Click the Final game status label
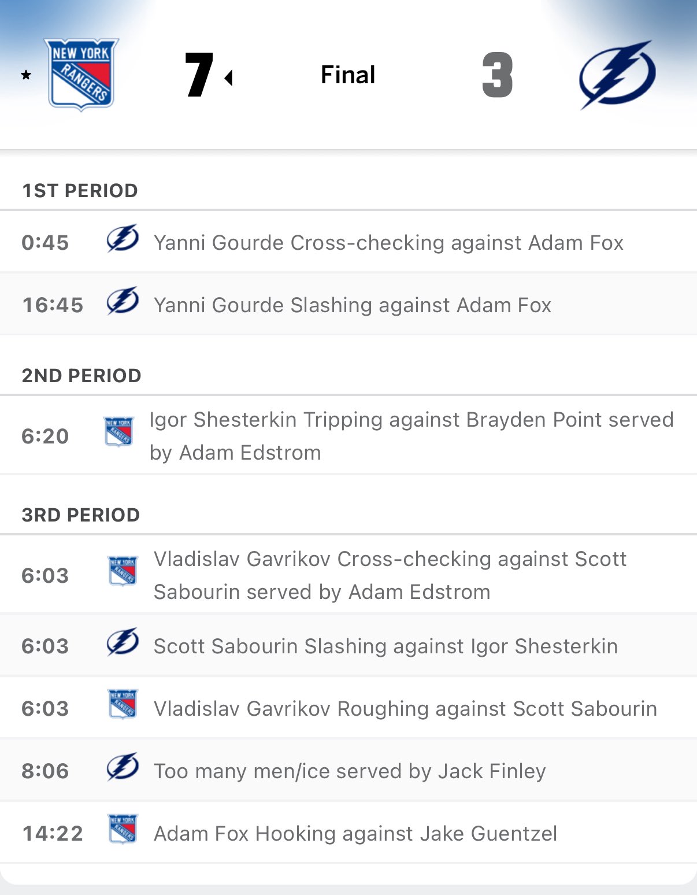 [x=348, y=75]
